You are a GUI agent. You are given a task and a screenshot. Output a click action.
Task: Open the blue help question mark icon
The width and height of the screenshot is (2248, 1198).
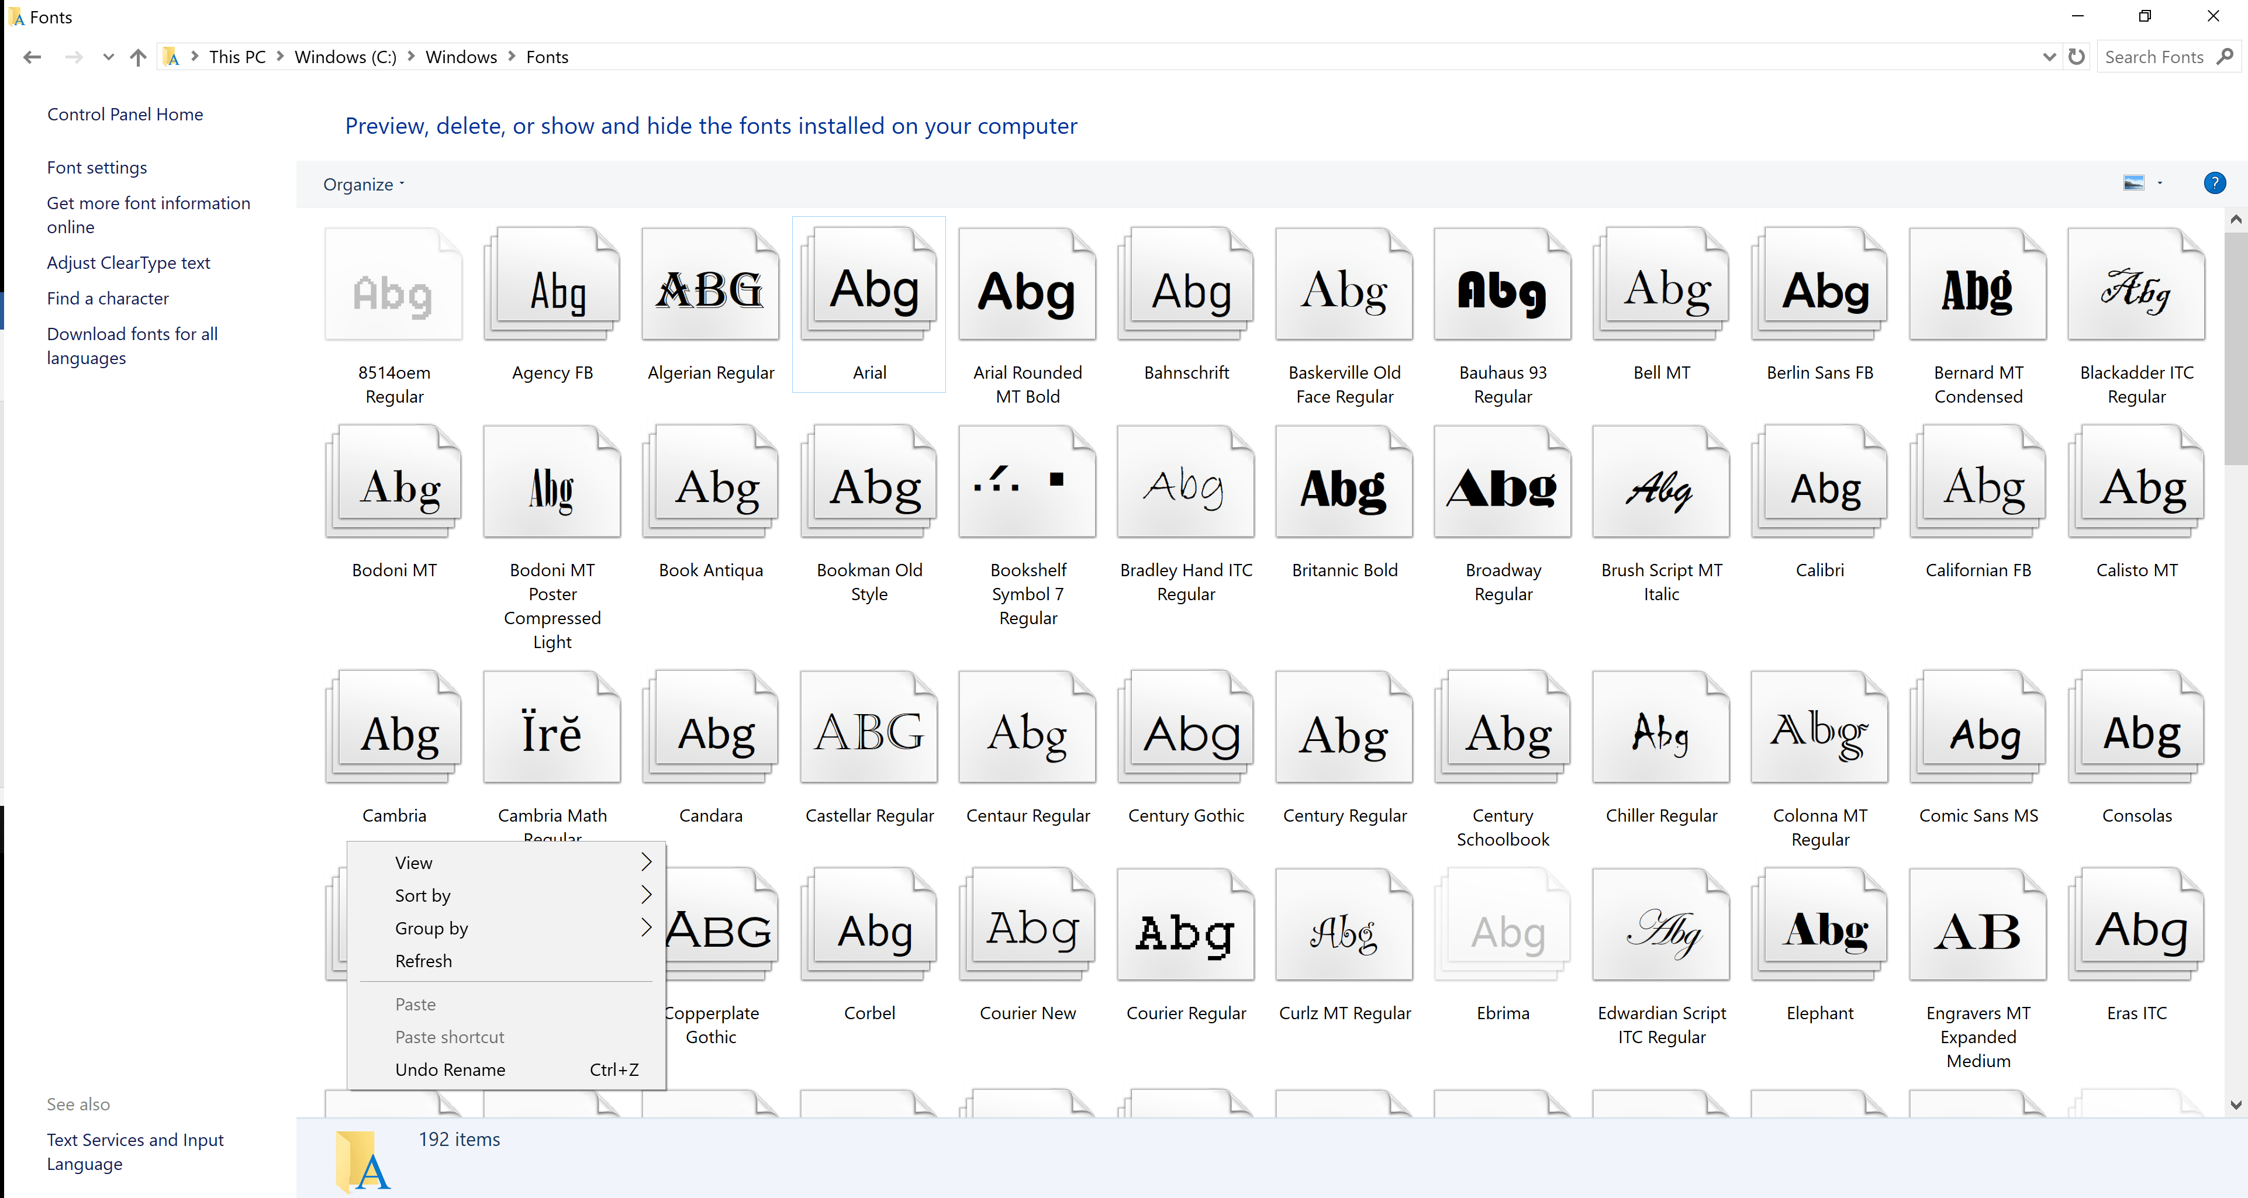pyautogui.click(x=2214, y=183)
